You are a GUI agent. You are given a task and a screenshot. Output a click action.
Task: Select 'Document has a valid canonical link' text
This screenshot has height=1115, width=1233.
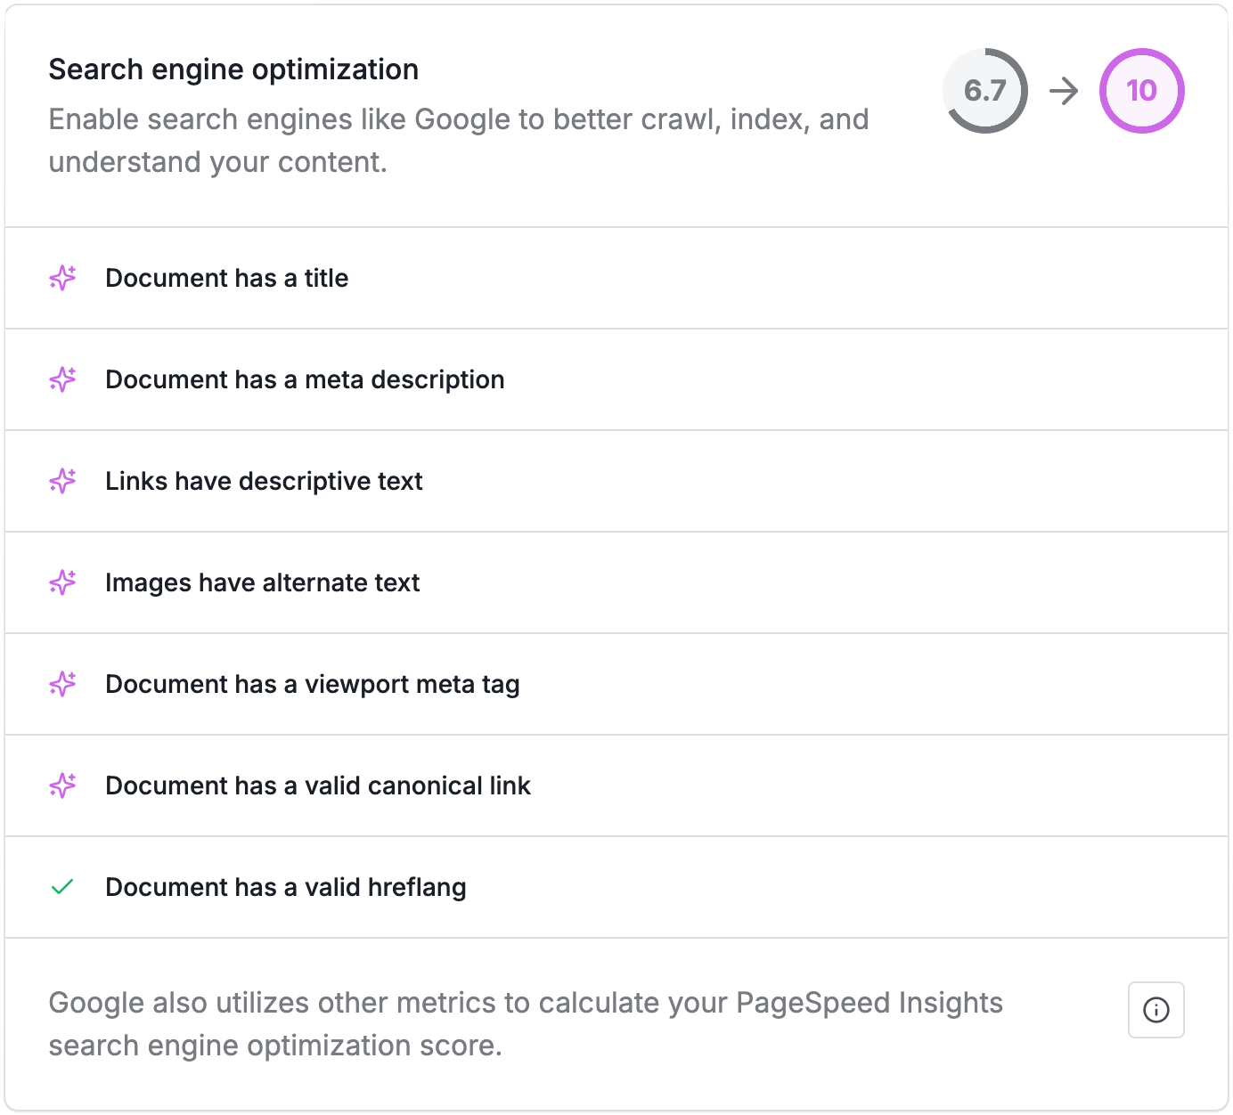click(x=318, y=785)
